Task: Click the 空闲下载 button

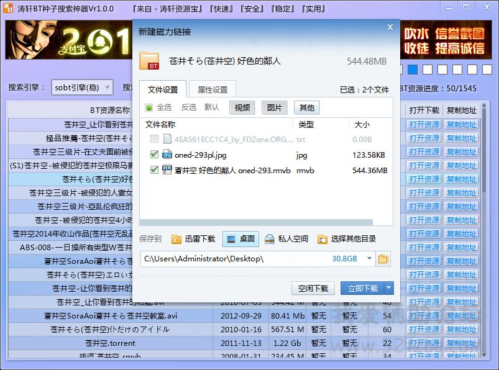Action: click(313, 288)
